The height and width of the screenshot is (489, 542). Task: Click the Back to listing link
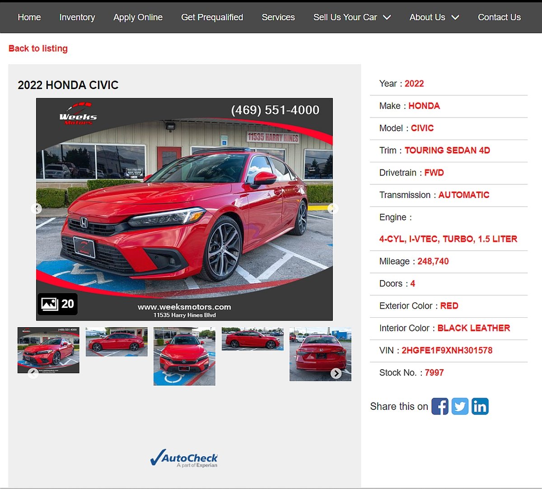click(38, 48)
